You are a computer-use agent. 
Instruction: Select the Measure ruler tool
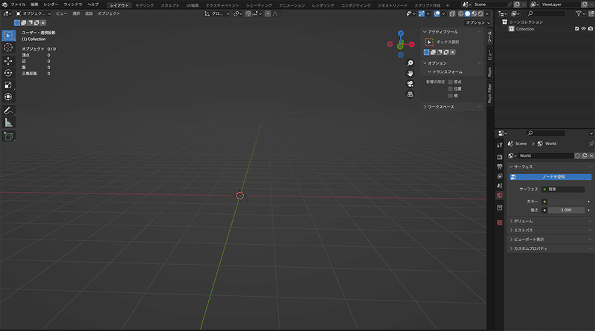pos(8,123)
